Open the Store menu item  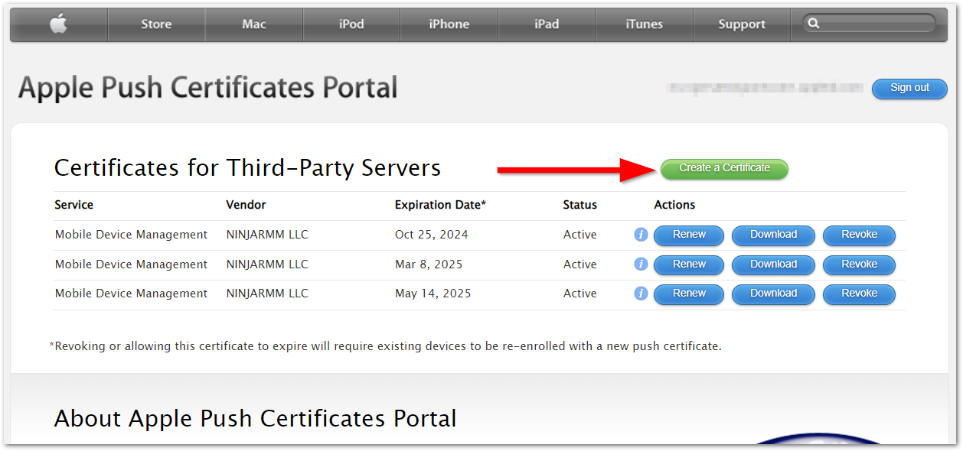click(x=156, y=24)
